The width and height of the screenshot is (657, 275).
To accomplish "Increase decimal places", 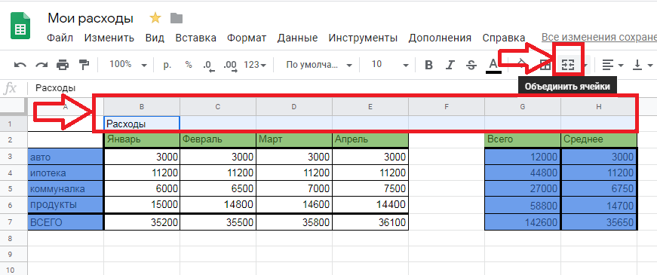I will pos(230,66).
